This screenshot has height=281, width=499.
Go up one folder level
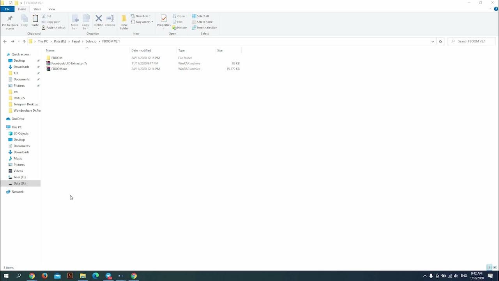tap(24, 41)
